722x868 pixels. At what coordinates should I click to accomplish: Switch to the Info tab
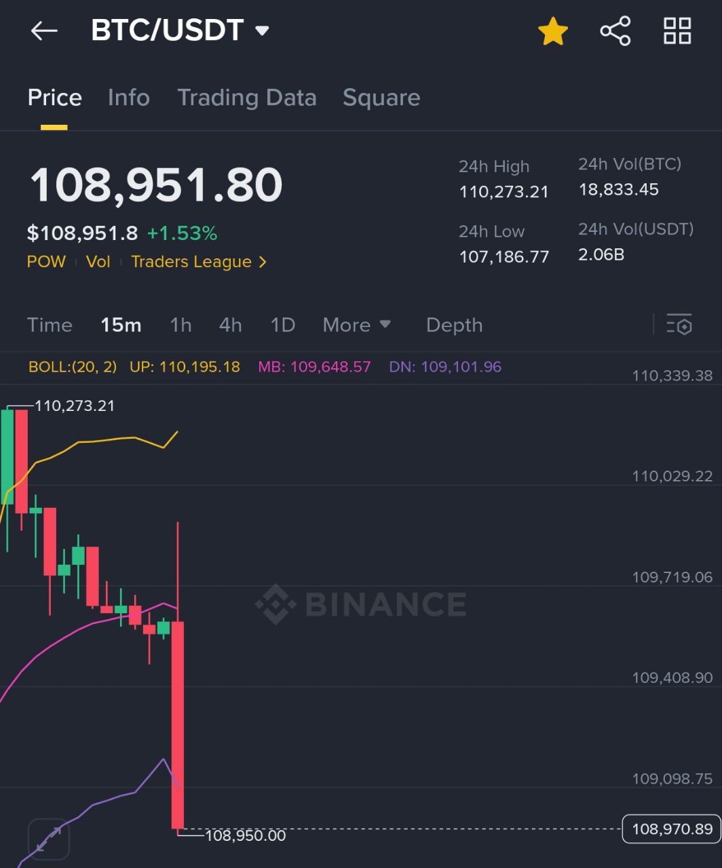(x=128, y=98)
